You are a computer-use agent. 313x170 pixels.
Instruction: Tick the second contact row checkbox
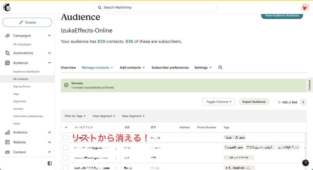[x=66, y=147]
